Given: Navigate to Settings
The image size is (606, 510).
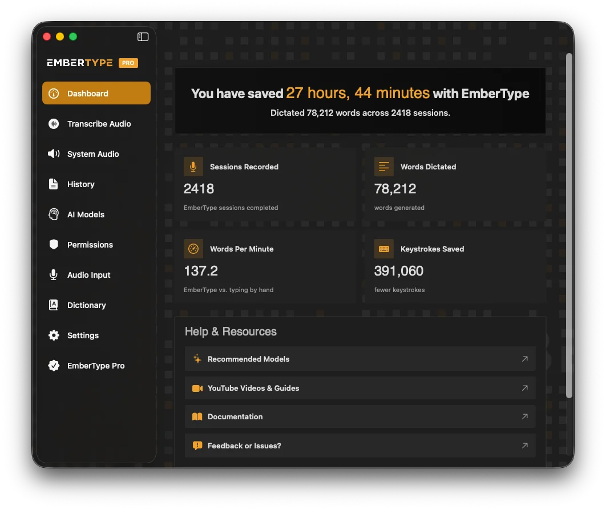Looking at the screenshot, I should pyautogui.click(x=96, y=335).
